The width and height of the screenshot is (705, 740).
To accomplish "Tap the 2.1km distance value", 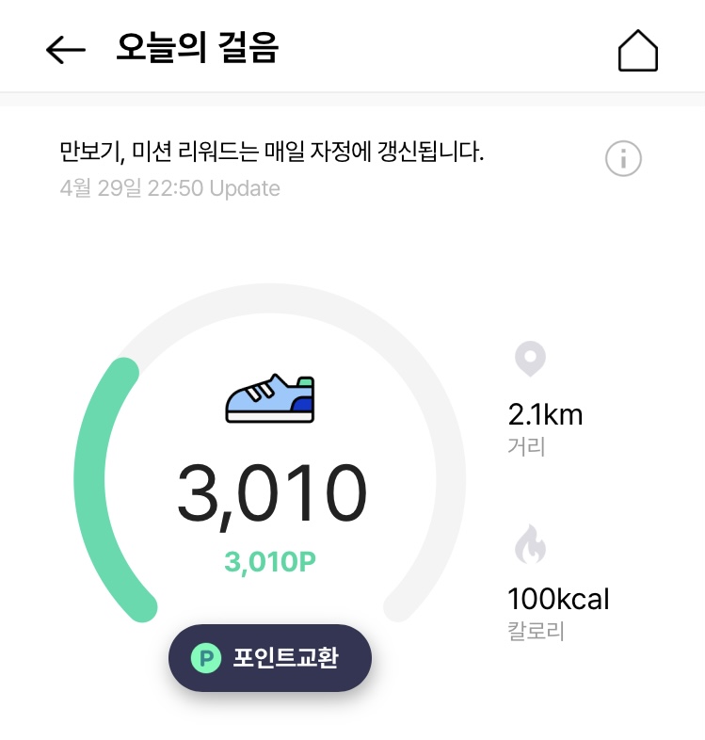I will coord(545,414).
